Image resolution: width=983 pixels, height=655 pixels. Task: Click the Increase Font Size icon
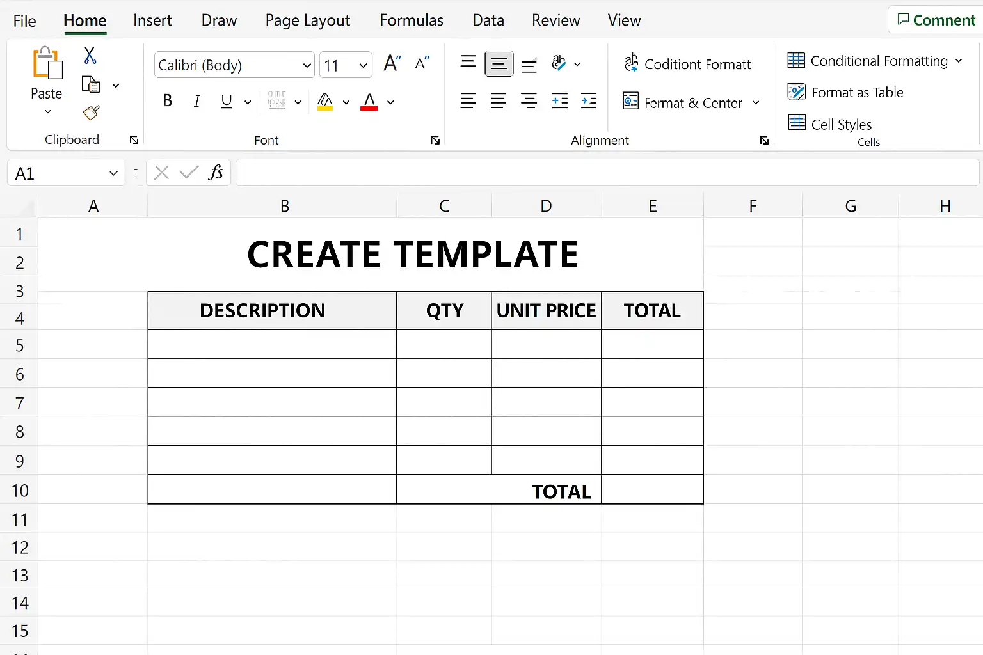(x=392, y=63)
